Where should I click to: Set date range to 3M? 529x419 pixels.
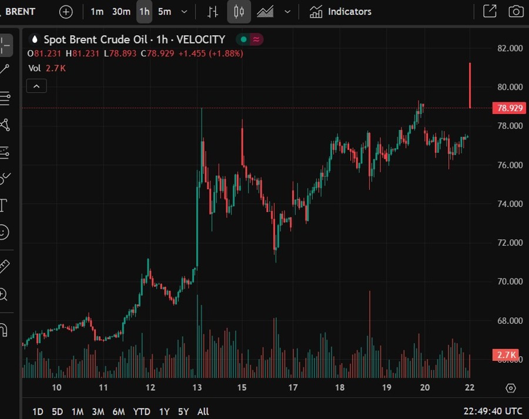pos(98,411)
